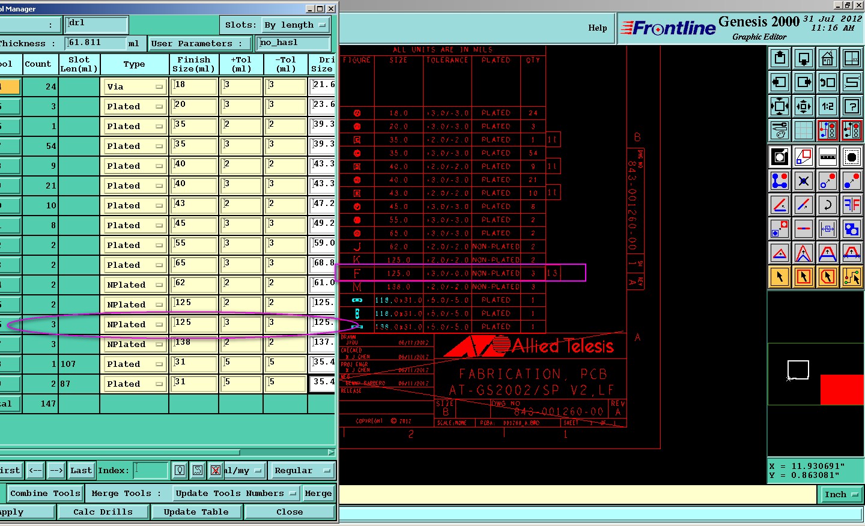Click the S-curve trace icon in top toolbar

tap(852, 82)
